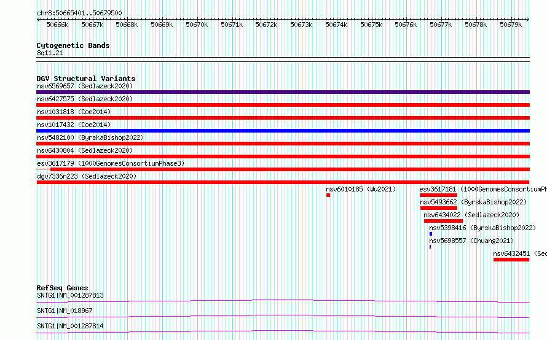Click the magenta line of SNTG1|NM_018967
The height and width of the screenshot is (340, 547).
click(283, 316)
